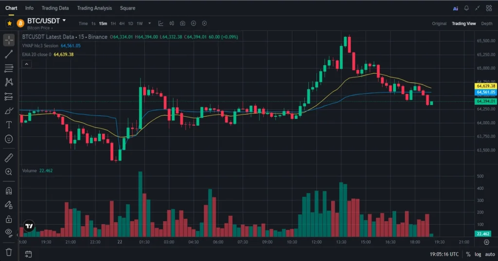Click the collapse arrows icon at top right
Viewport: 498px width, 261px height.
coord(478,8)
